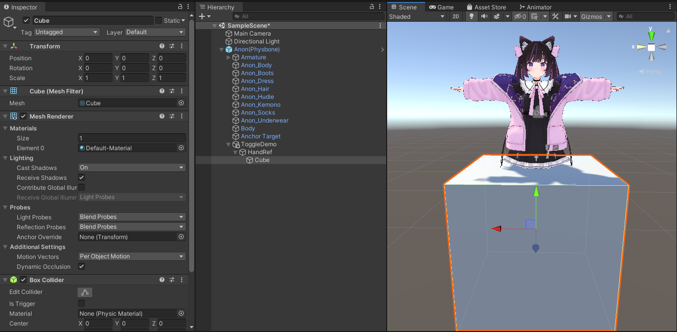Open Inspector panel options menu

(188, 7)
